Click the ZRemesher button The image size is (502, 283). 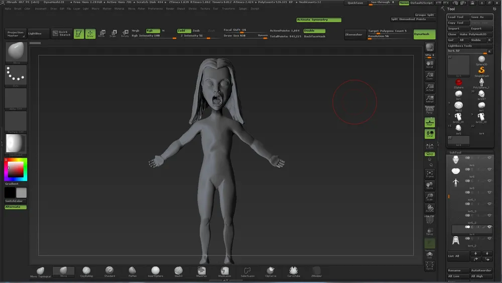point(354,34)
